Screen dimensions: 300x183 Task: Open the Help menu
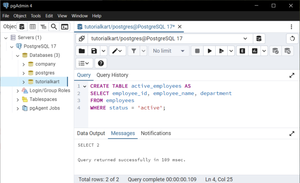pos(96,16)
